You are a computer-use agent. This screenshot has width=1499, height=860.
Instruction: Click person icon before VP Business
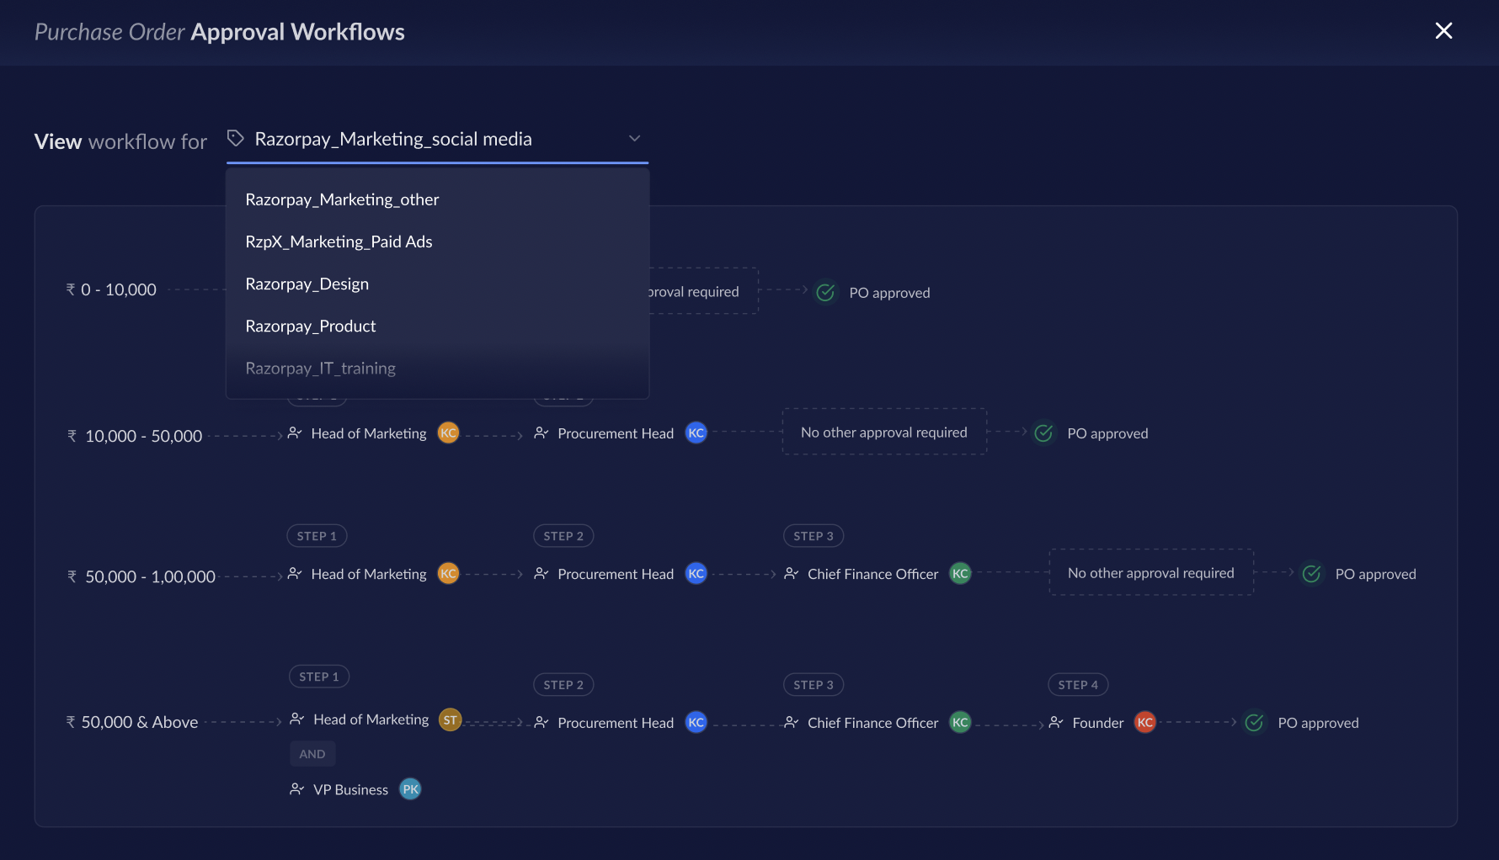tap(296, 788)
